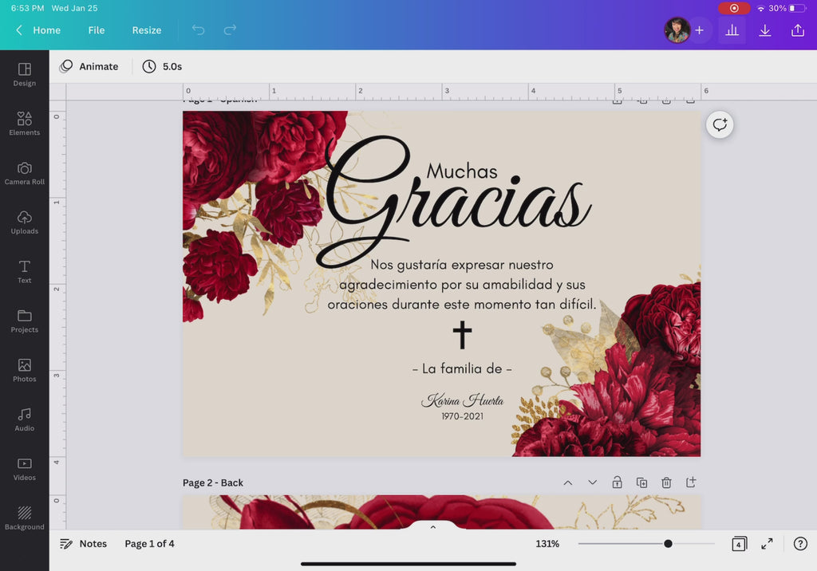Click the Page 1 of 4 indicator
The height and width of the screenshot is (571, 817).
click(x=149, y=544)
